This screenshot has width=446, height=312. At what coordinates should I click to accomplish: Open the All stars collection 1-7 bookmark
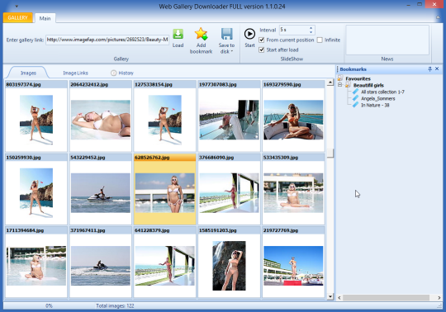coord(382,92)
